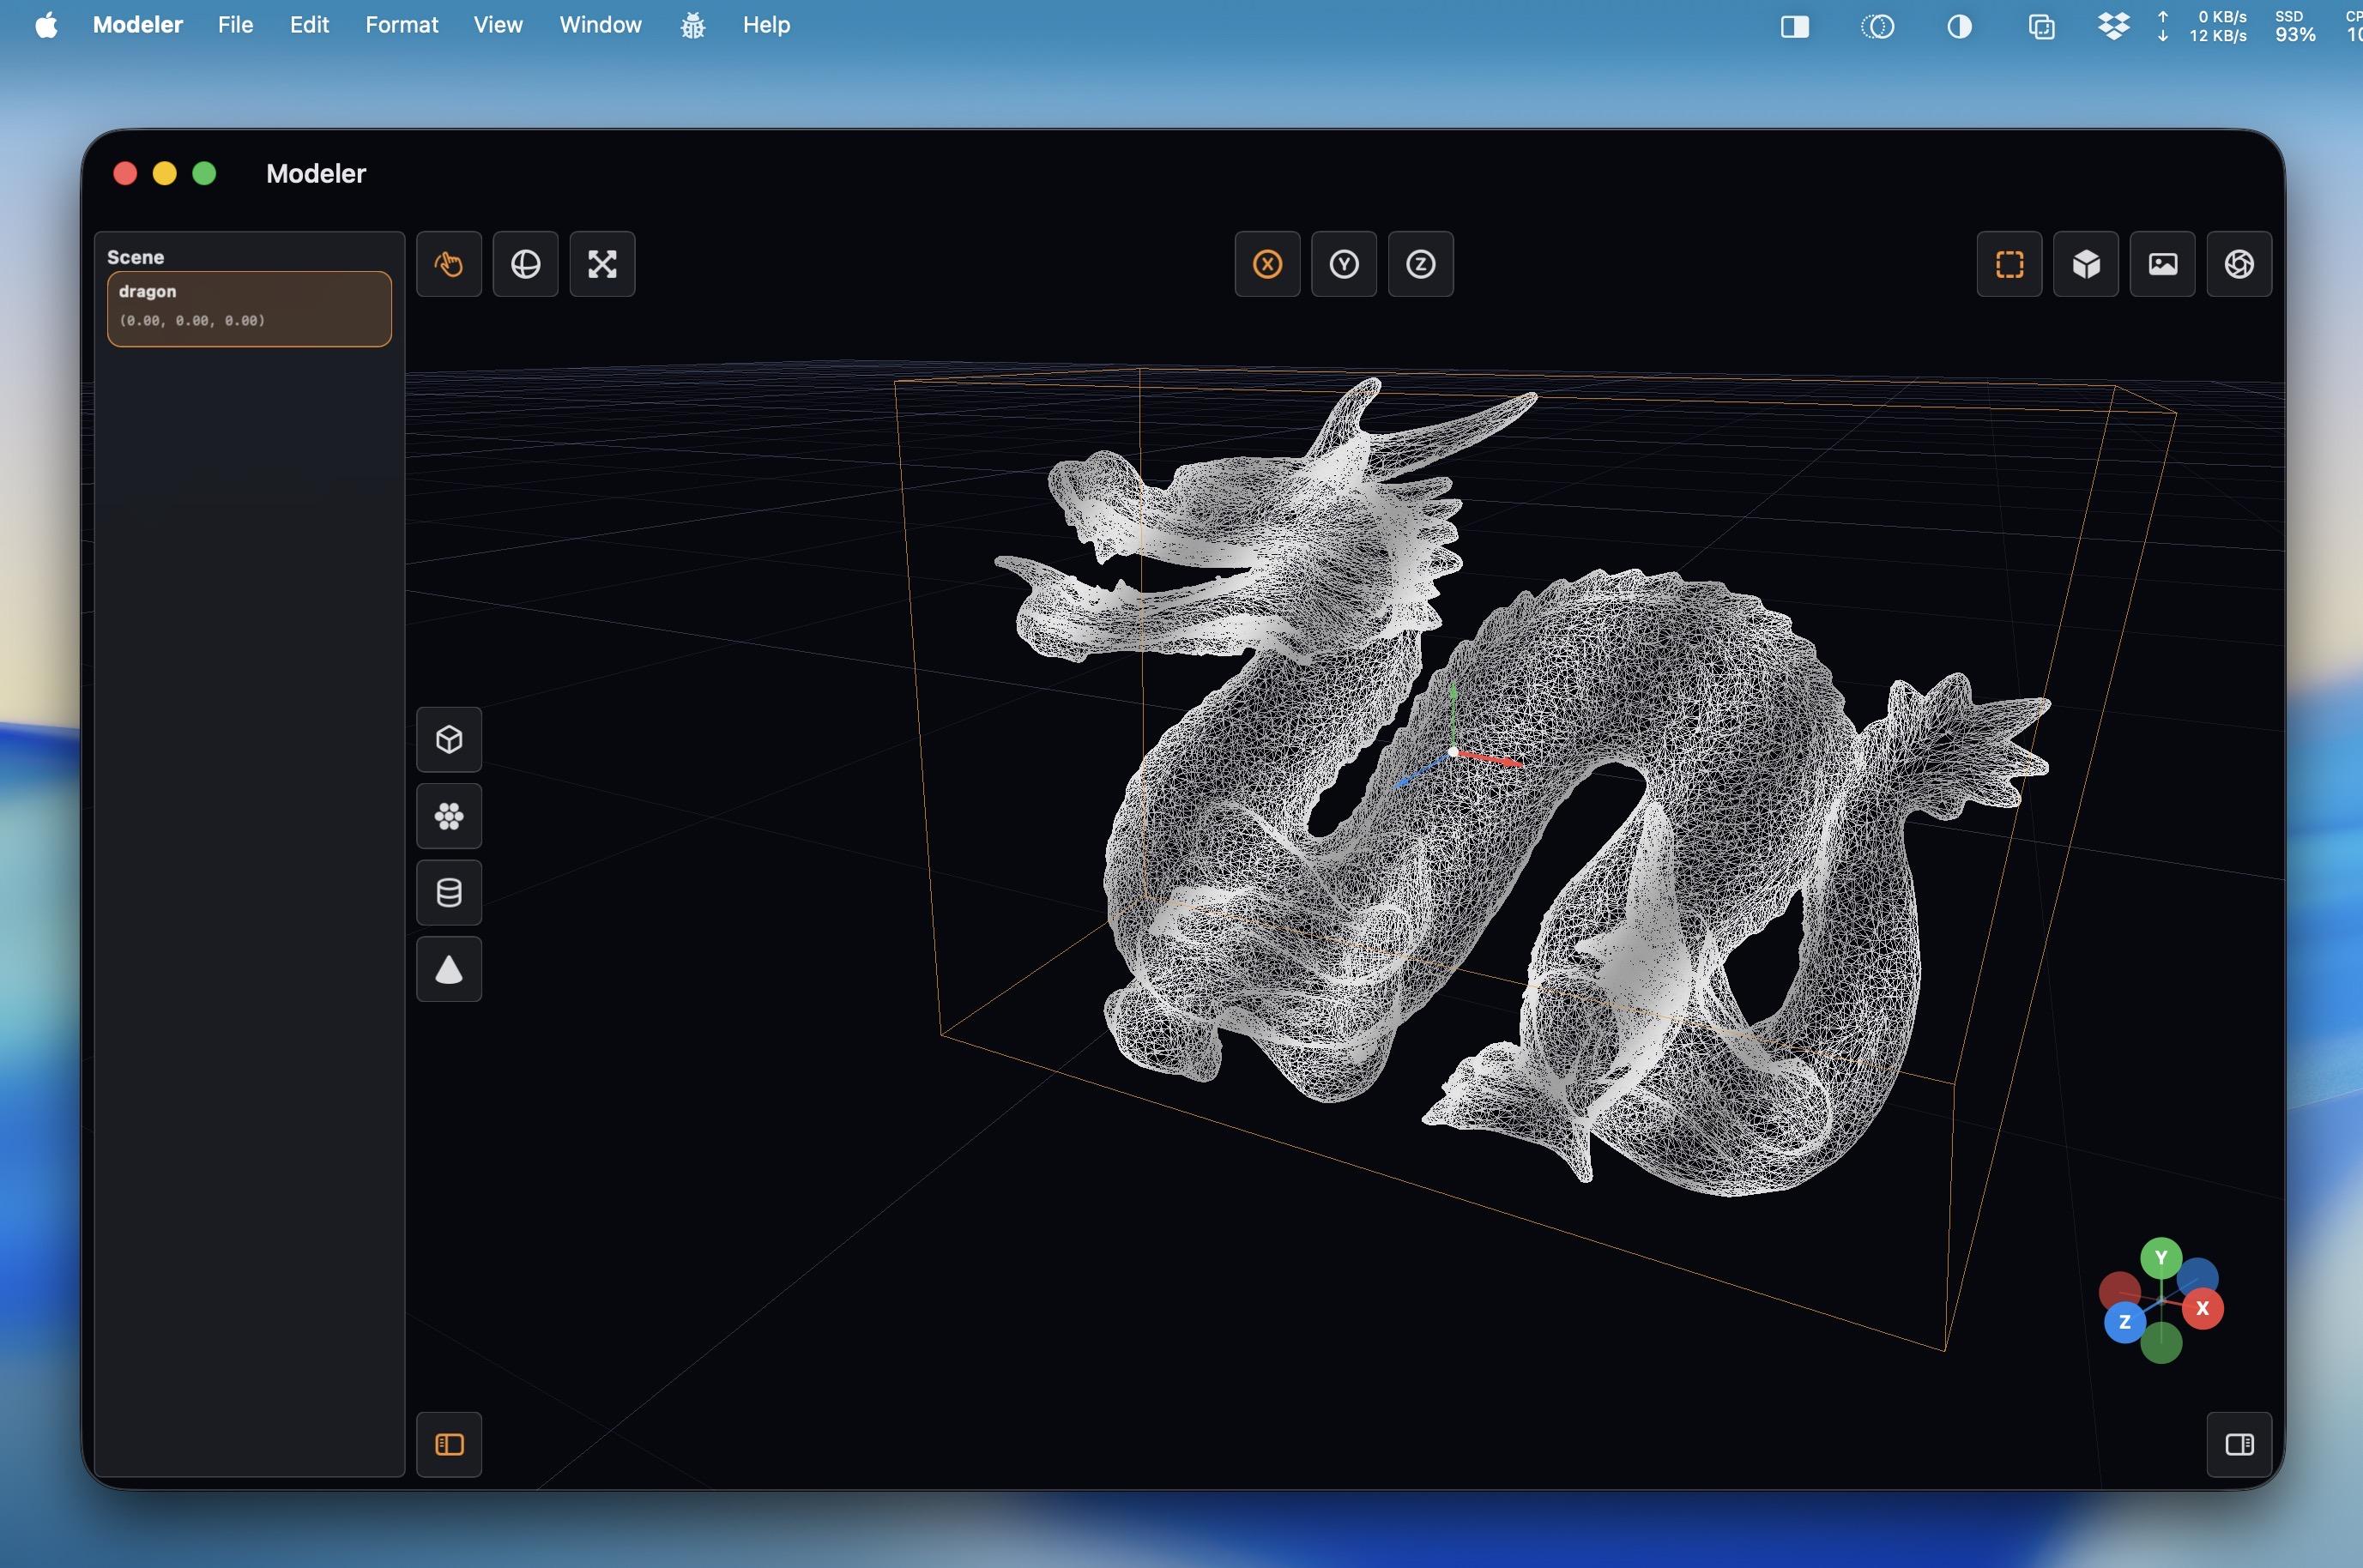
Task: Toggle the dashed bounding box display
Action: click(x=2010, y=264)
